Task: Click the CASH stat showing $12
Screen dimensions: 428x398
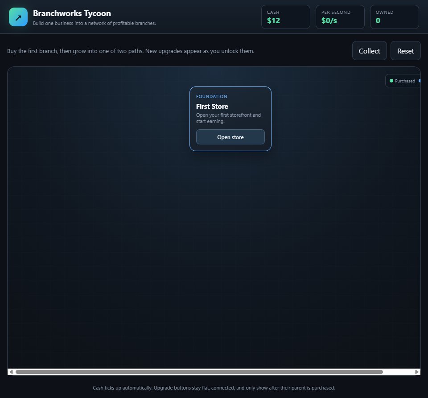Action: pos(285,17)
